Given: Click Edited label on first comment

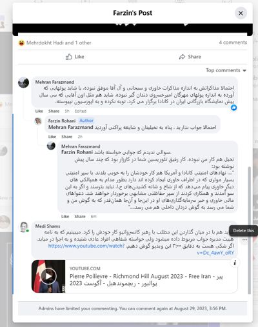Looking at the screenshot, I should pos(81,111).
